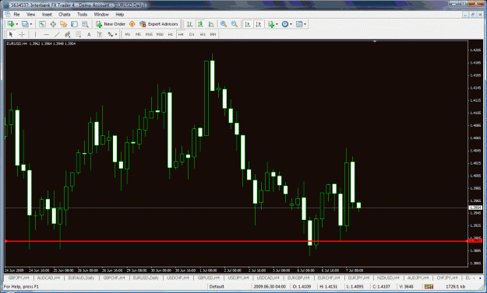487x293 pixels.
Task: Switch to NZDUSD,H4 chart tab
Action: pyautogui.click(x=388, y=277)
